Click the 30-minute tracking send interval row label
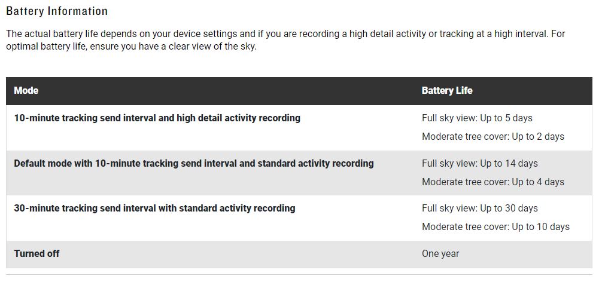Screen dimensions: 602x285 point(154,209)
